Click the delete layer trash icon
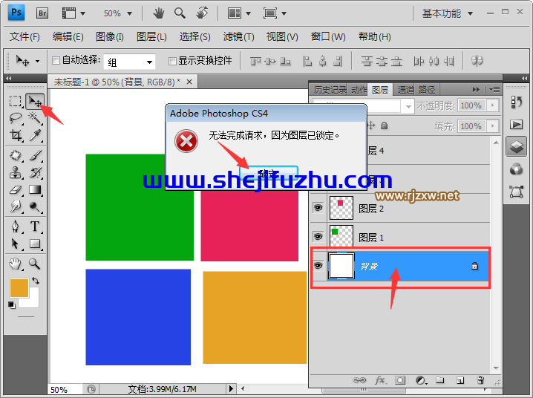 [480, 380]
